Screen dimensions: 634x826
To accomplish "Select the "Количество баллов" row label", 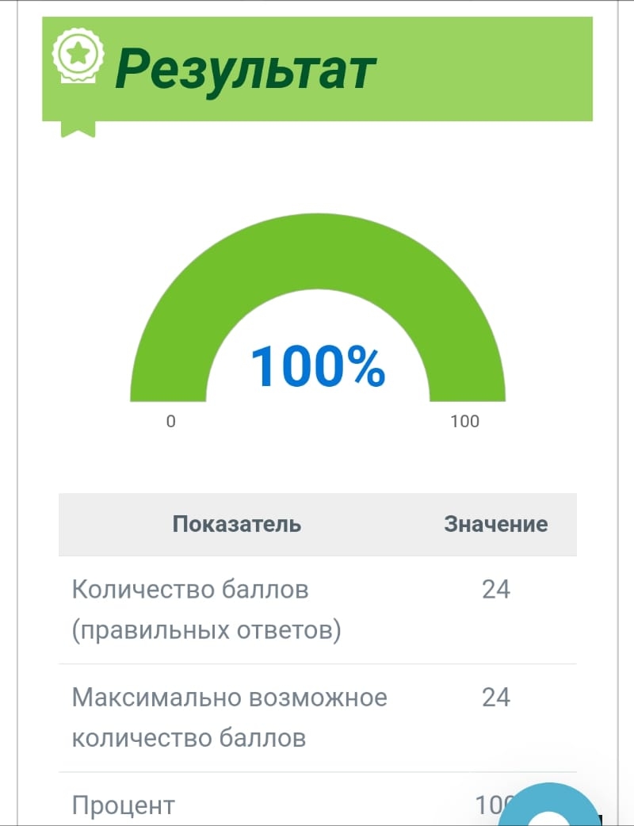I will tap(190, 590).
